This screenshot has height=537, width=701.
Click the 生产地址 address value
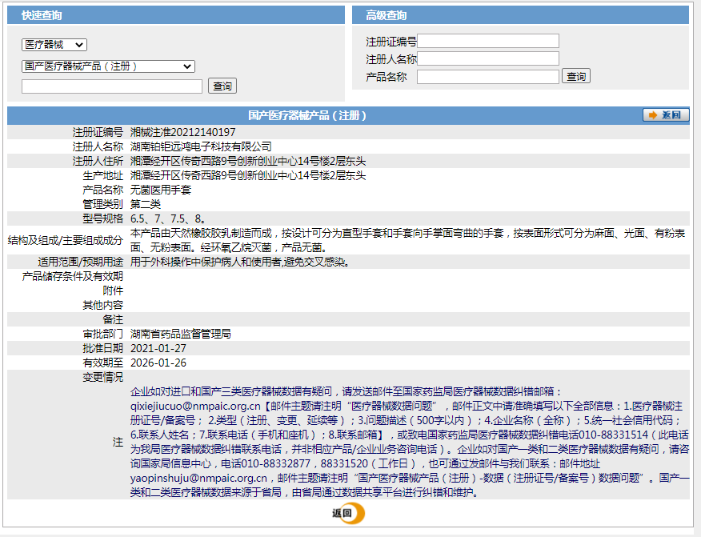coord(248,176)
